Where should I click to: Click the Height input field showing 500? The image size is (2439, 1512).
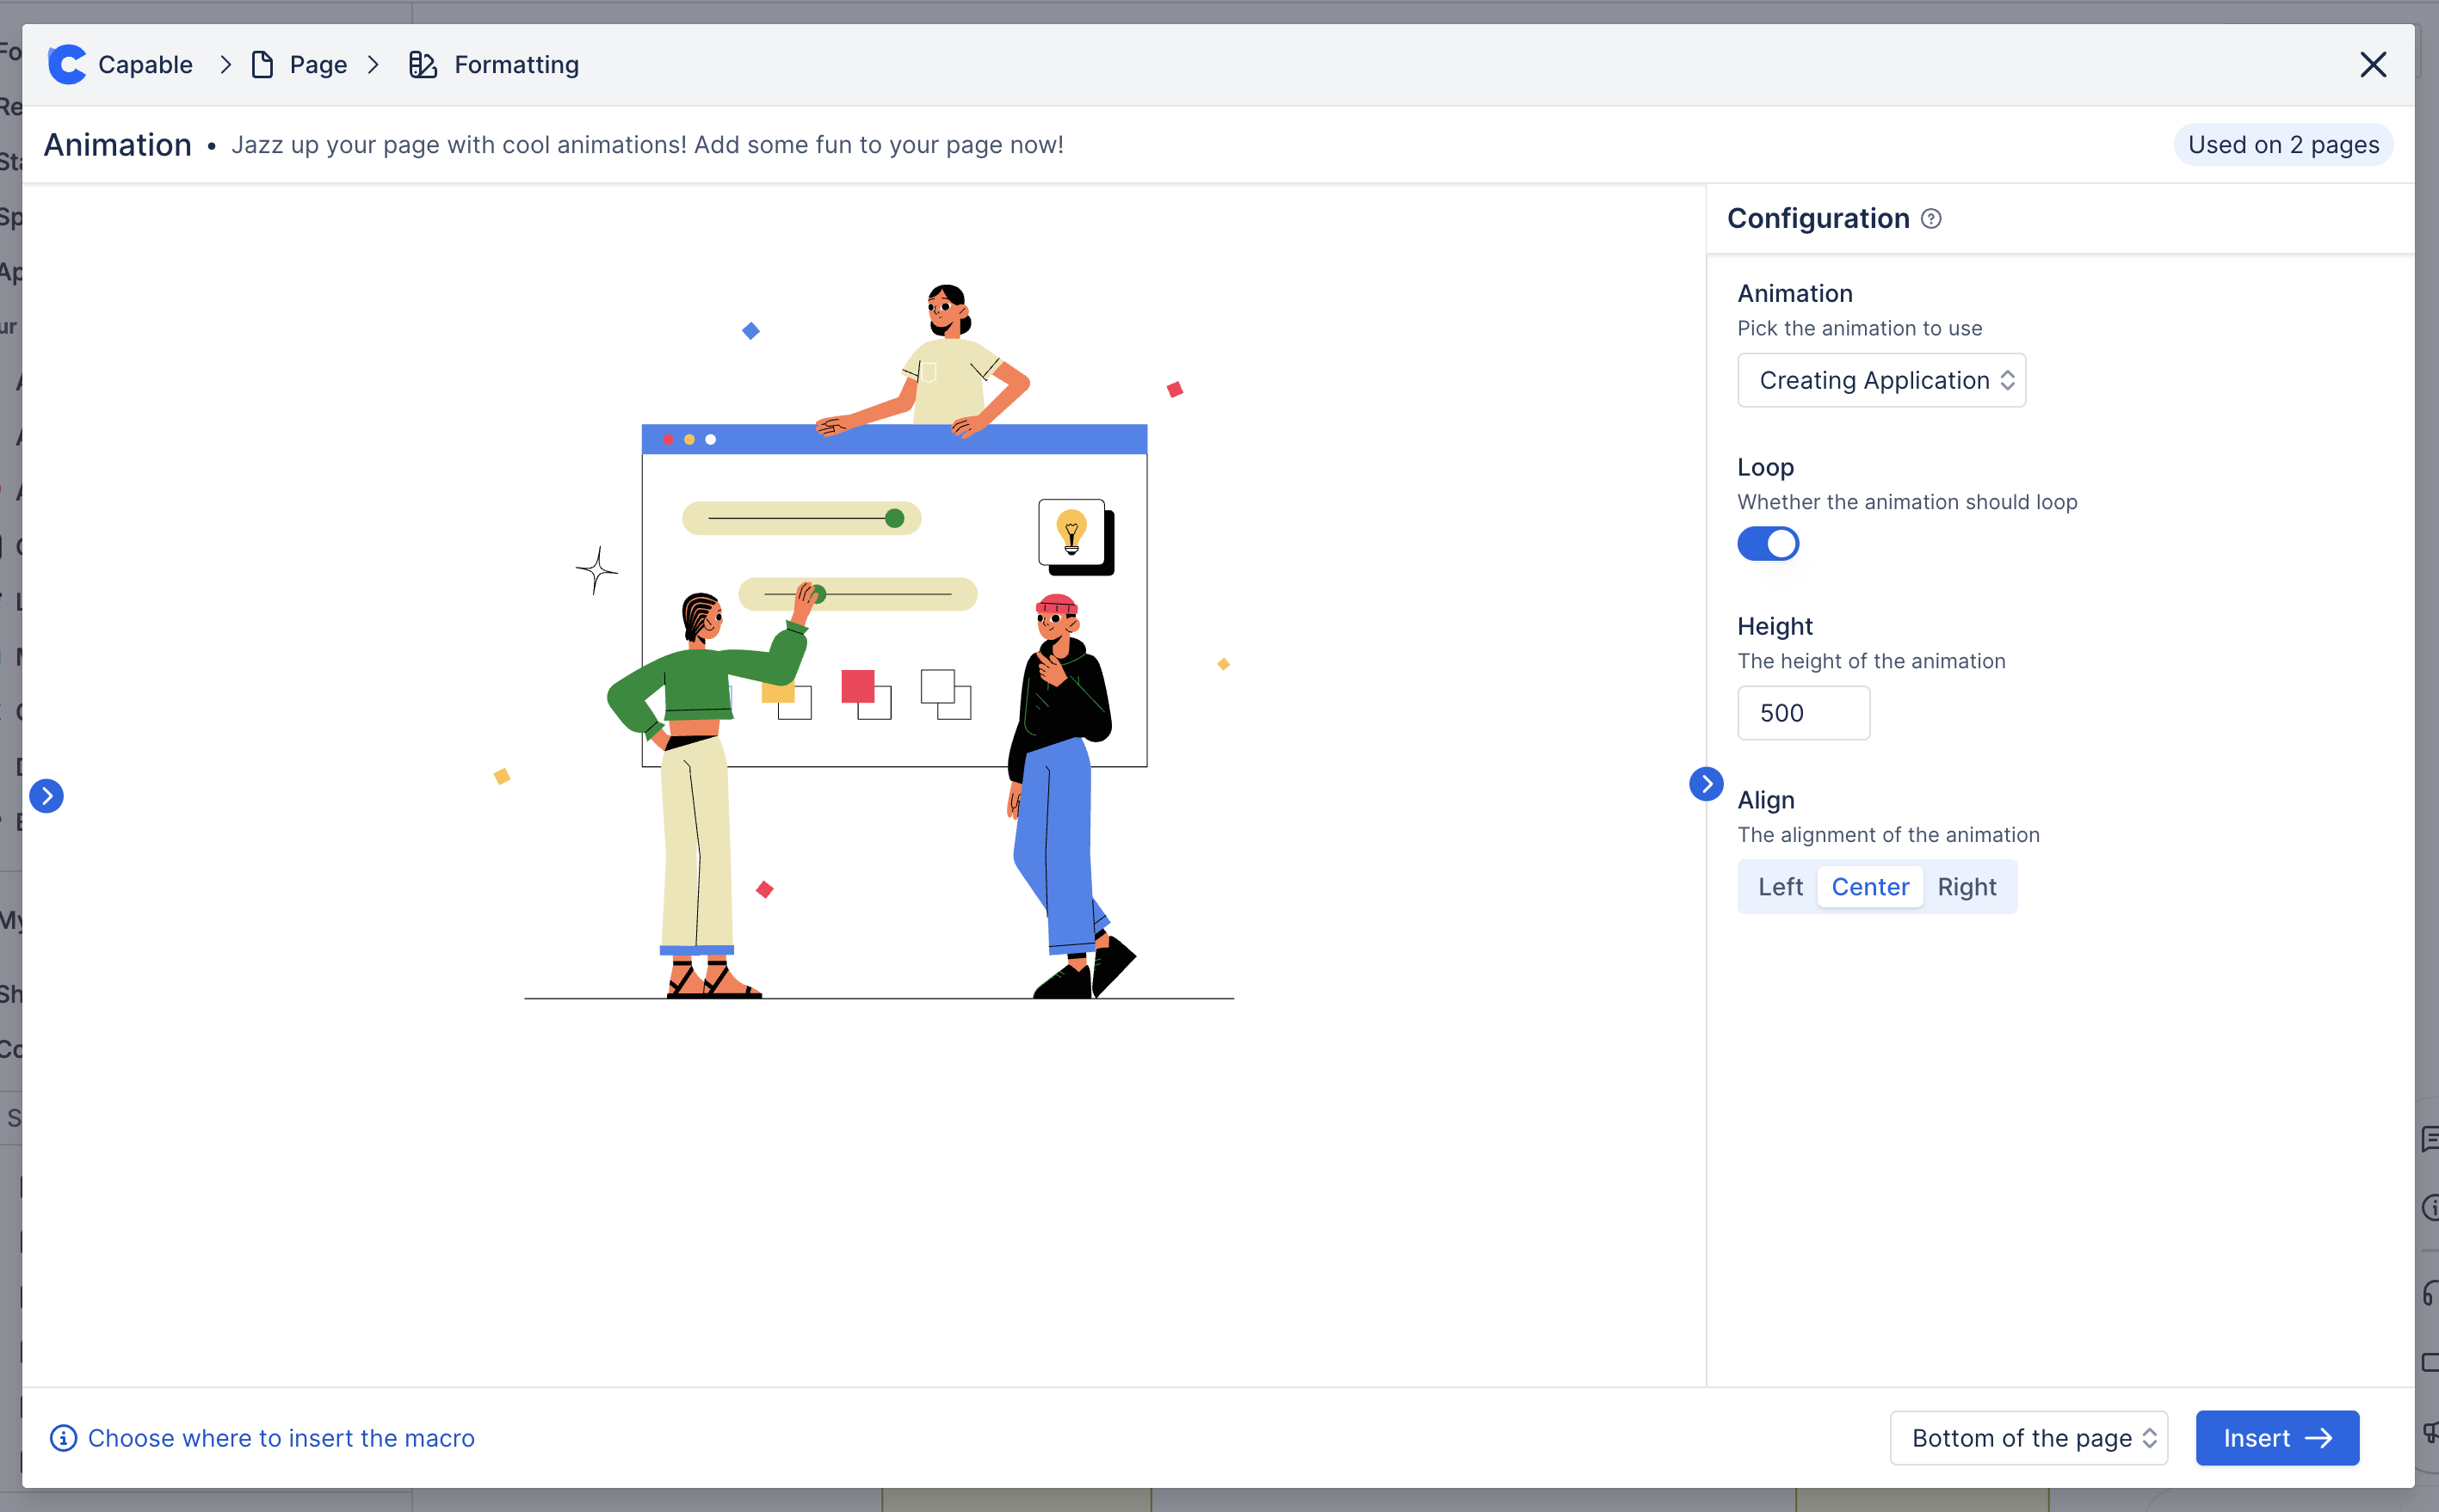pos(1803,713)
